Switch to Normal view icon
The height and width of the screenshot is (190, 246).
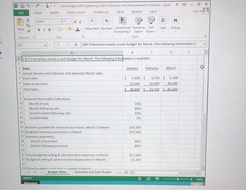140,179
